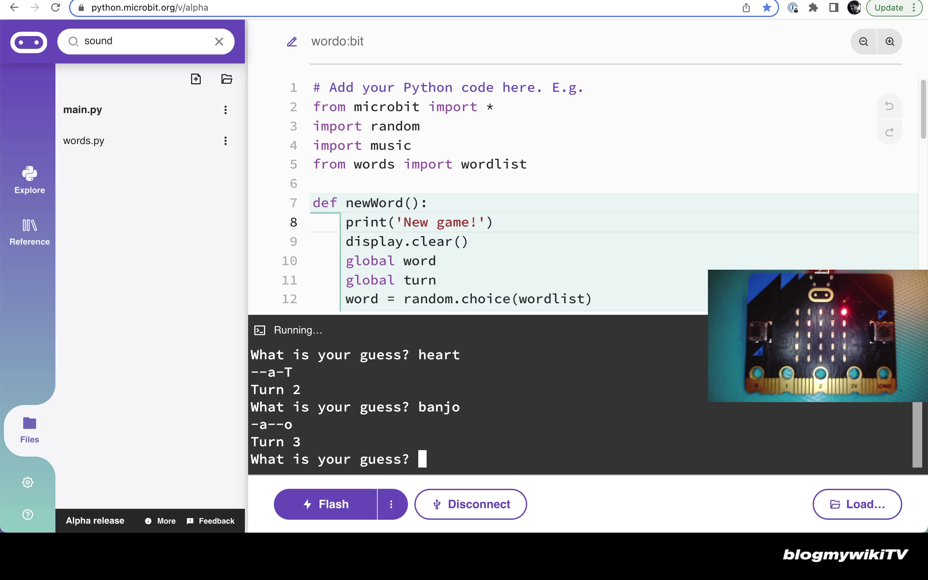Click the open file folder icon
The image size is (928, 580).
pos(227,79)
